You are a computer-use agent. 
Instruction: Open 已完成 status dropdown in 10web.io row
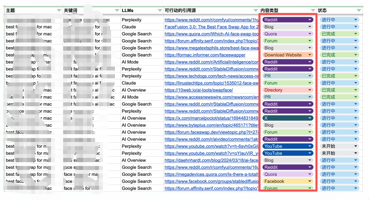pos(339,90)
